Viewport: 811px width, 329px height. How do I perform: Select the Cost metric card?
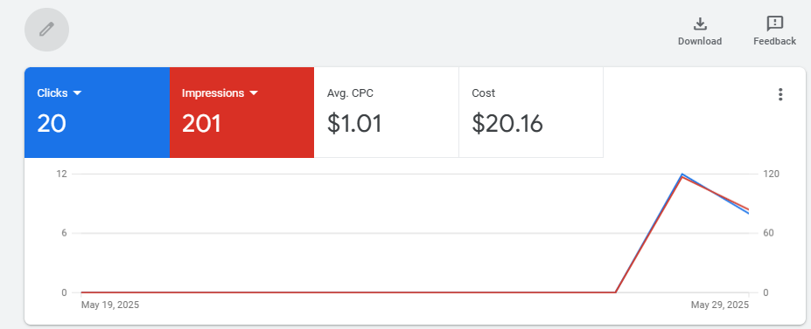coord(531,113)
